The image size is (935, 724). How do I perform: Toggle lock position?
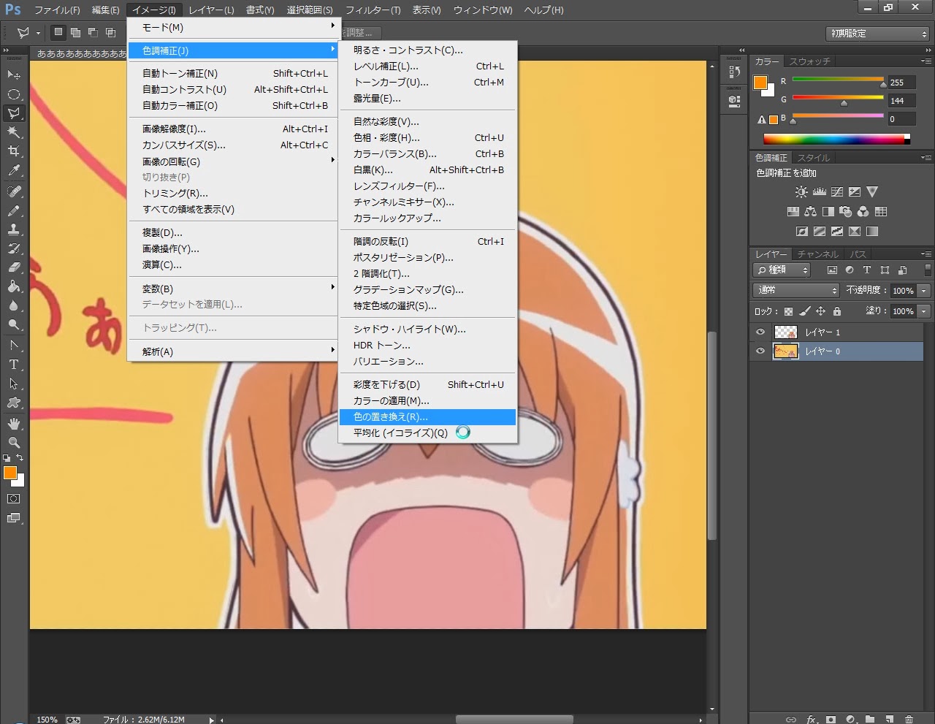click(820, 311)
